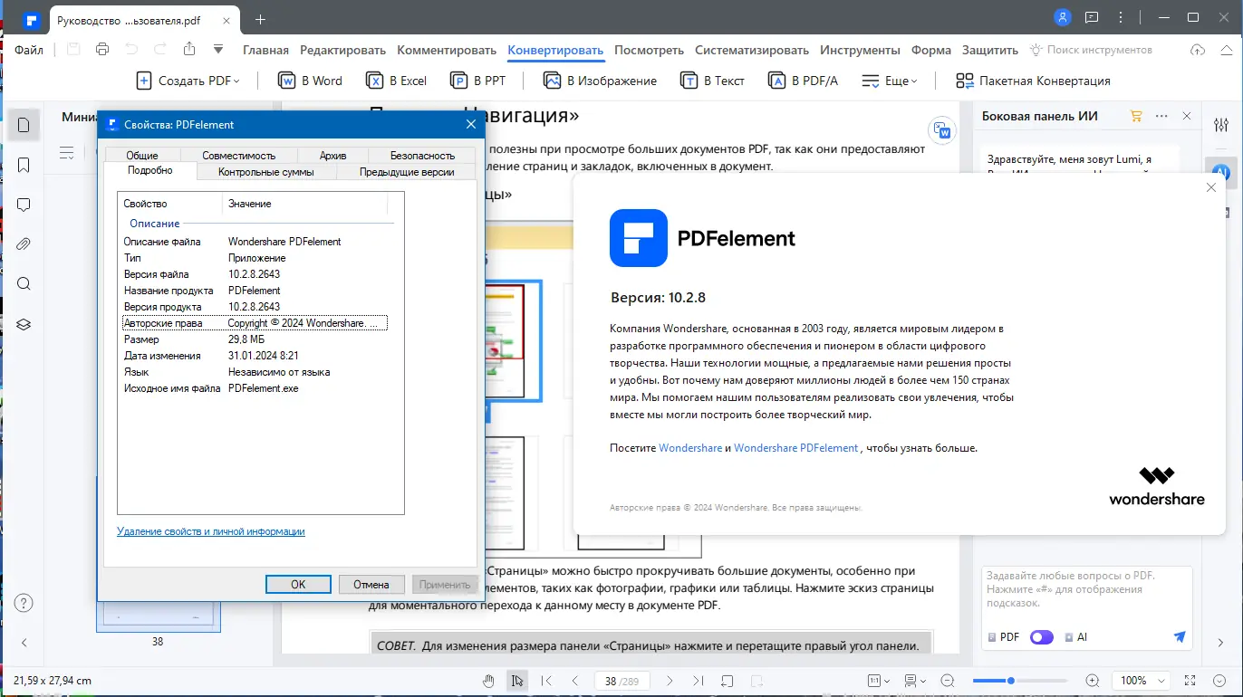Screen dimensions: 1243x697
Task: Send a question with the AI paper-plane icon
Action: click(1180, 636)
